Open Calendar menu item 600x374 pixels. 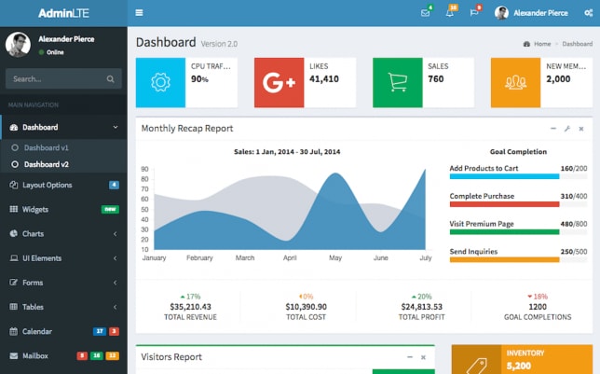63,331
